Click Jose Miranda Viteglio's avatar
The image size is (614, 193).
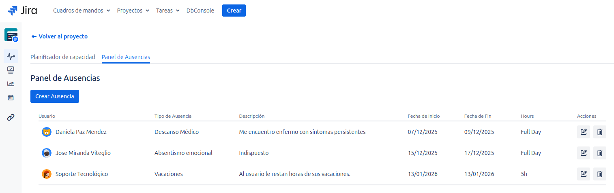coord(47,153)
